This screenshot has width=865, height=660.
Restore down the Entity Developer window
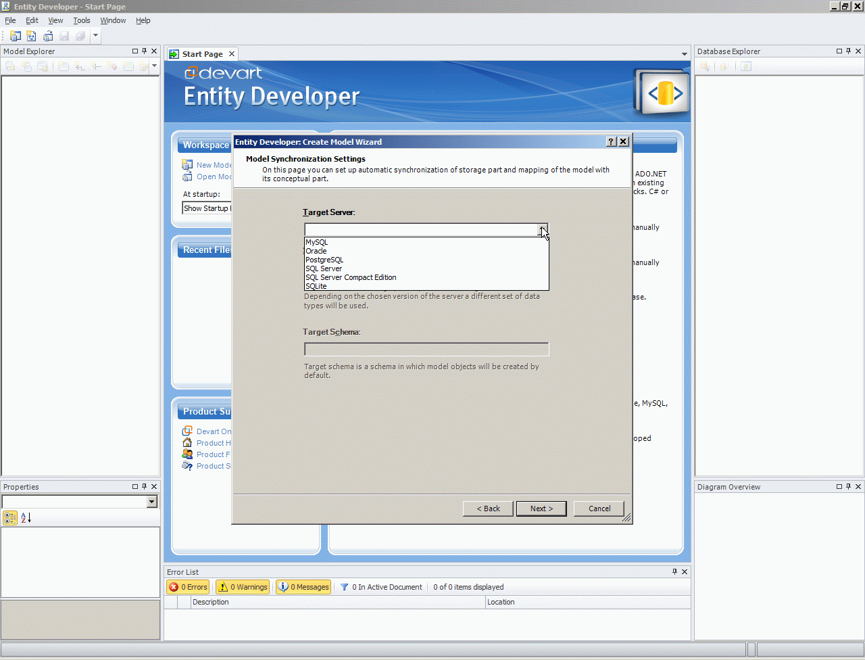click(x=845, y=6)
